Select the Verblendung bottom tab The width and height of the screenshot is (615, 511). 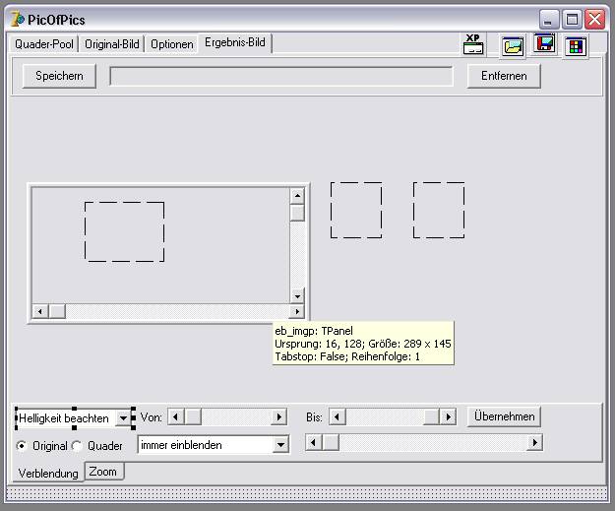point(48,473)
